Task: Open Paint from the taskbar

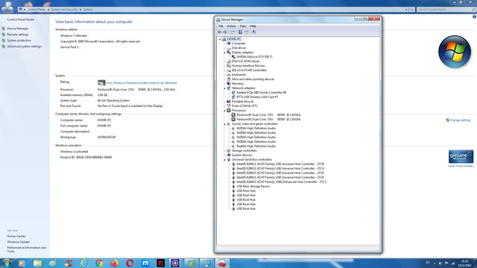Action: [53, 263]
